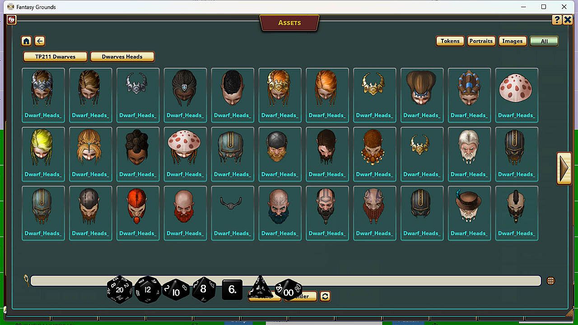Select the spotted mushroom cap asset
Image resolution: width=578 pixels, height=325 pixels.
pos(517,95)
